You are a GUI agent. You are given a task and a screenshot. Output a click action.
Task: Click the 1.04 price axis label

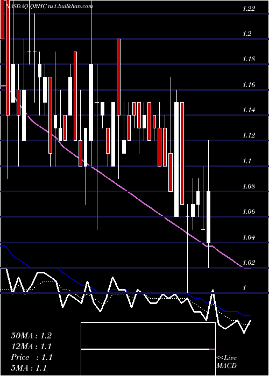[249, 237]
